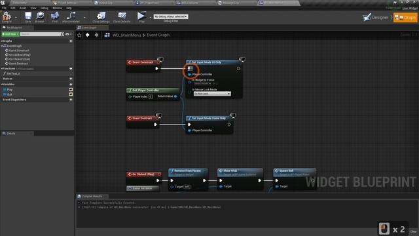Image resolution: width=419 pixels, height=236 pixels.
Task: Select the Compiler Results tab
Action: point(92,196)
